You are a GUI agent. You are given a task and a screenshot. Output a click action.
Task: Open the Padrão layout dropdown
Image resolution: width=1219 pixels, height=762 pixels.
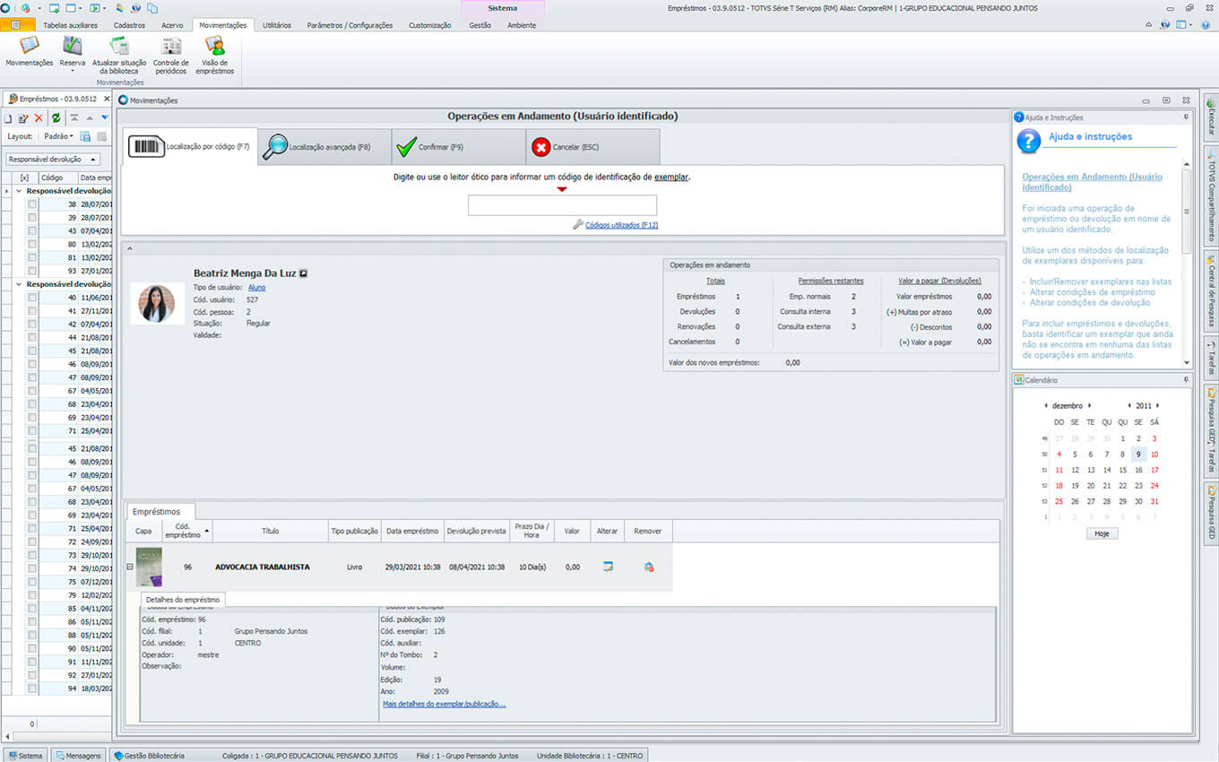coord(59,136)
